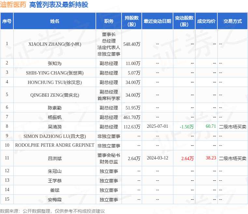Click the red 2.64万 change value
The width and height of the screenshot is (248, 214).
point(187,158)
